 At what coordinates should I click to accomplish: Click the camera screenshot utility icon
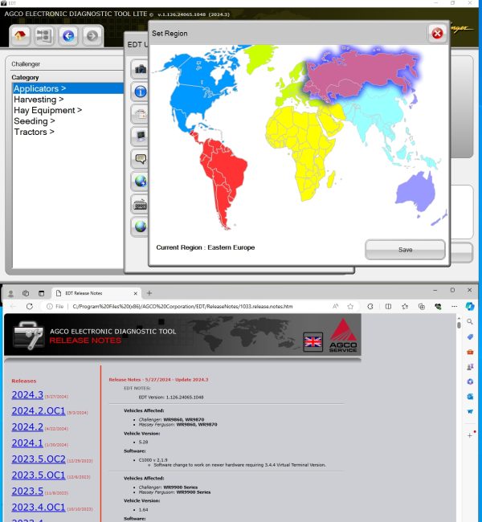point(141,69)
